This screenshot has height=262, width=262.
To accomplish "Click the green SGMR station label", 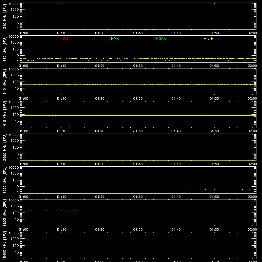I will (x=160, y=38).
